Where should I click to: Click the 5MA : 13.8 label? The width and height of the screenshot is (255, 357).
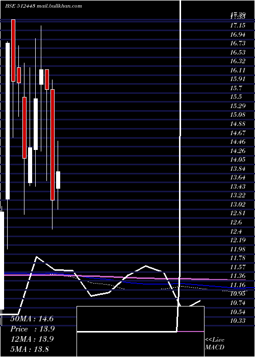[x=30, y=349]
